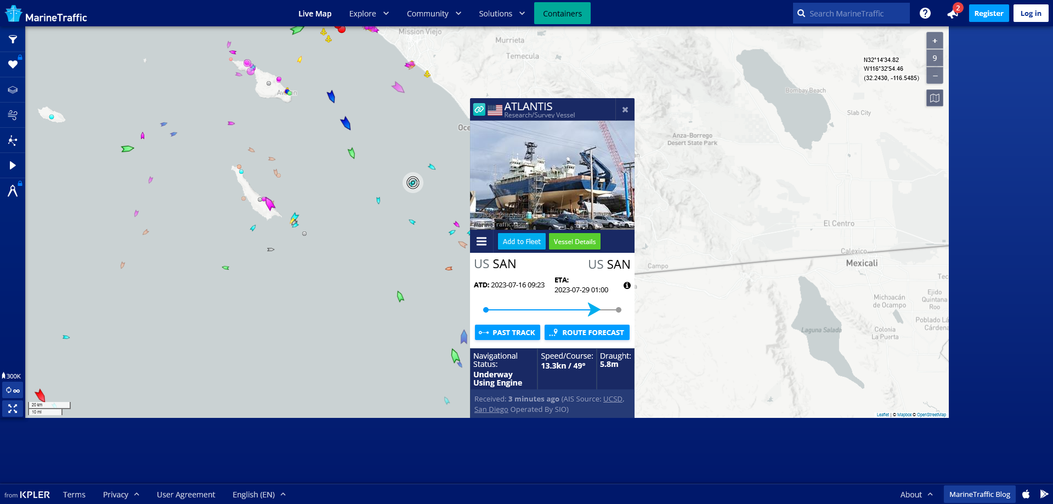Expand the About footer menu

point(916,495)
